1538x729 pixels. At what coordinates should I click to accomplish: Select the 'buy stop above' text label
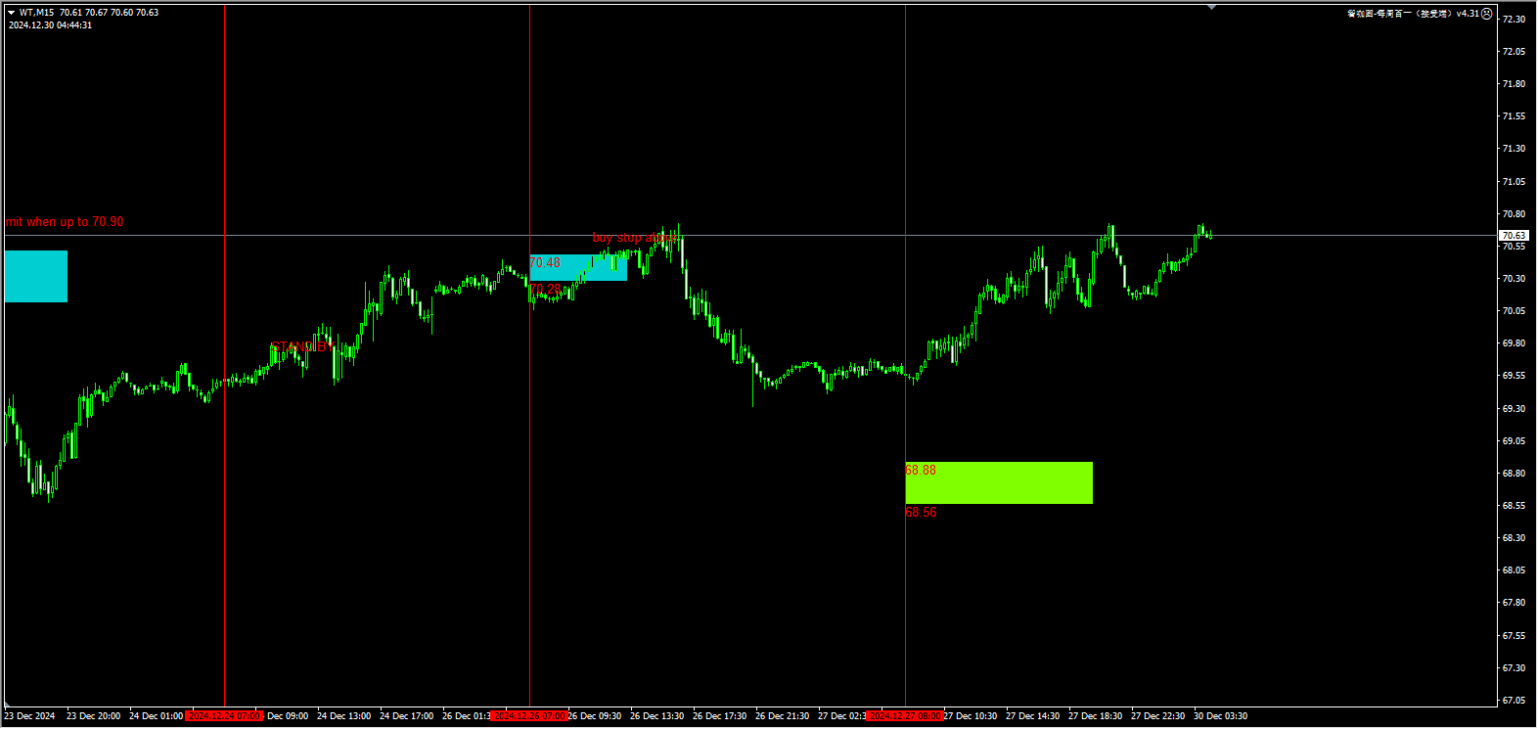coord(633,238)
